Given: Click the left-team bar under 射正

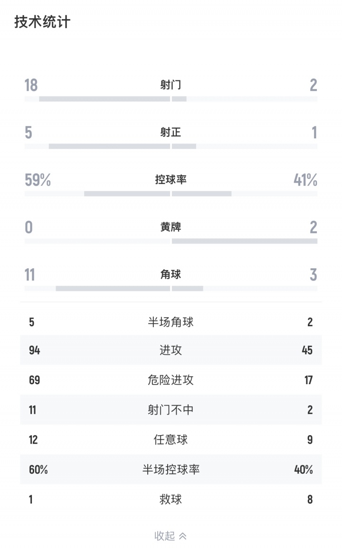Looking at the screenshot, I should 109,146.
